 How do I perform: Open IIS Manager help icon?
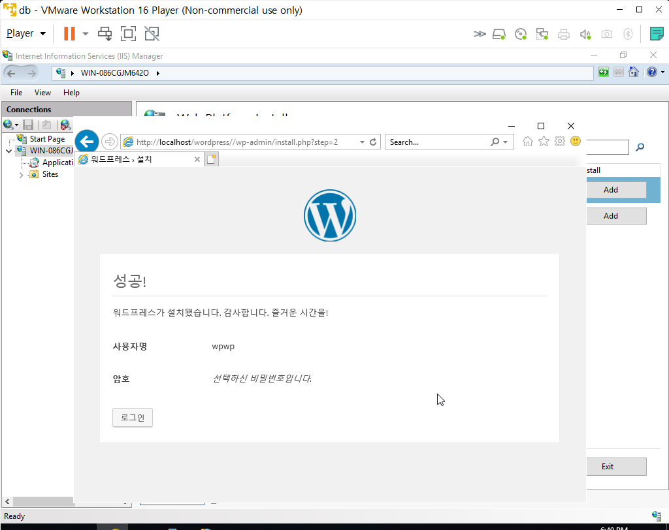pos(652,72)
